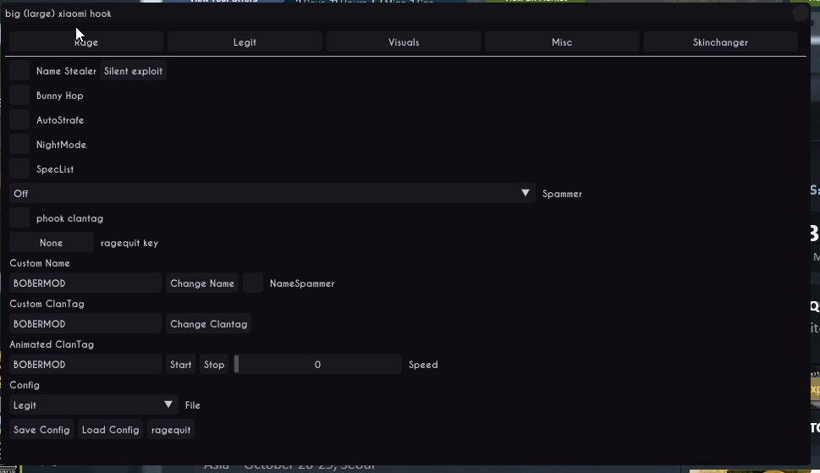820x473 pixels.
Task: Focus the Animated ClanTag input field
Action: pos(85,365)
